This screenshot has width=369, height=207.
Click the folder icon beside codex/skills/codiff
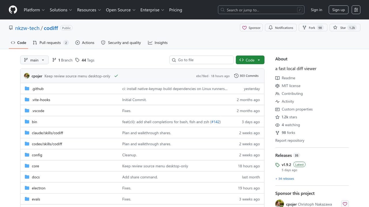click(27, 144)
